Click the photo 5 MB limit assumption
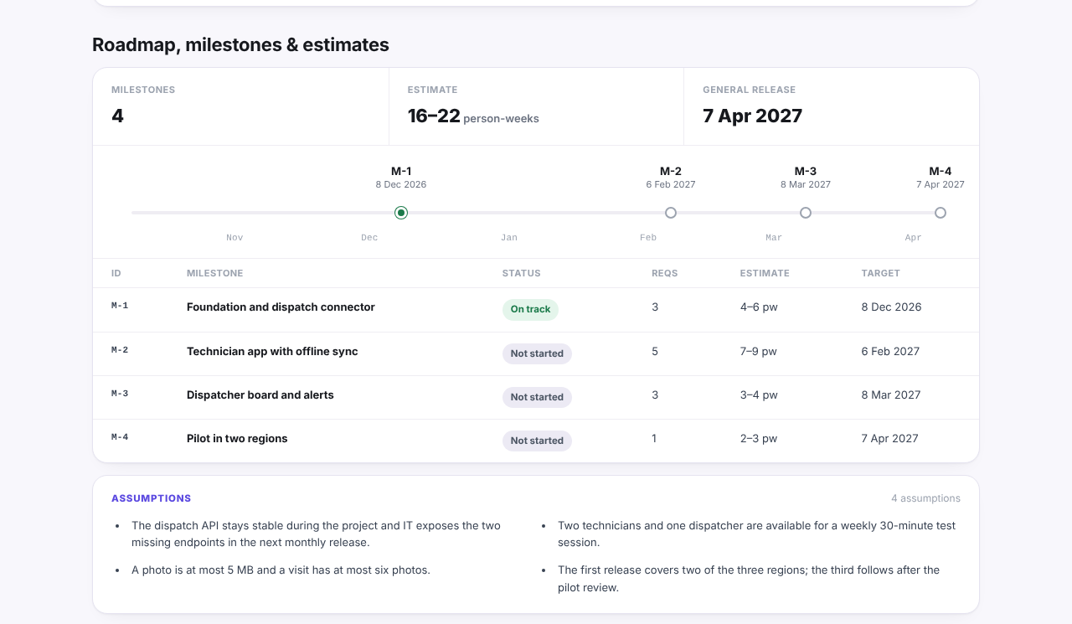1072x624 pixels. point(281,570)
